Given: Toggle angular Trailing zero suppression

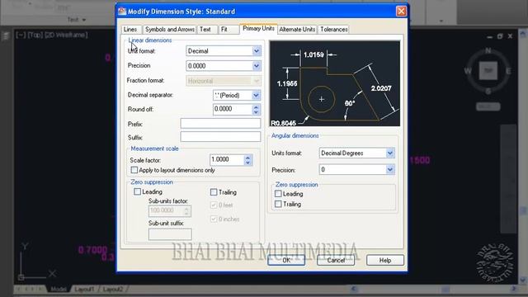Looking at the screenshot, I should 278,204.
